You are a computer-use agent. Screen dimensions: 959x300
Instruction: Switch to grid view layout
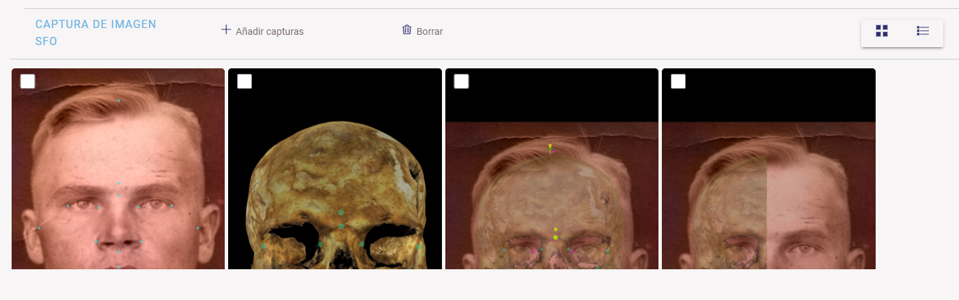coord(882,31)
